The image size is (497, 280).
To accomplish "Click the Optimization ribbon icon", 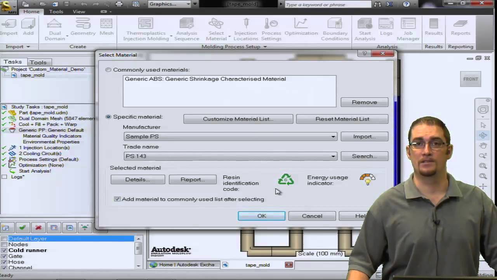I will (x=301, y=27).
